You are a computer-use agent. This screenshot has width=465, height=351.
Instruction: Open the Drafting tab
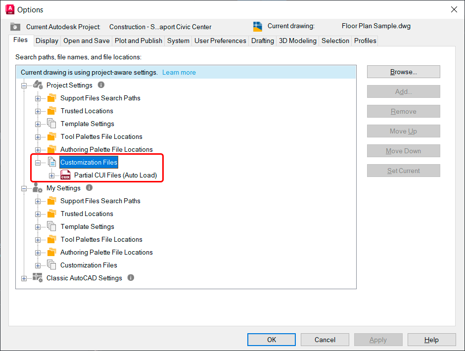(263, 41)
